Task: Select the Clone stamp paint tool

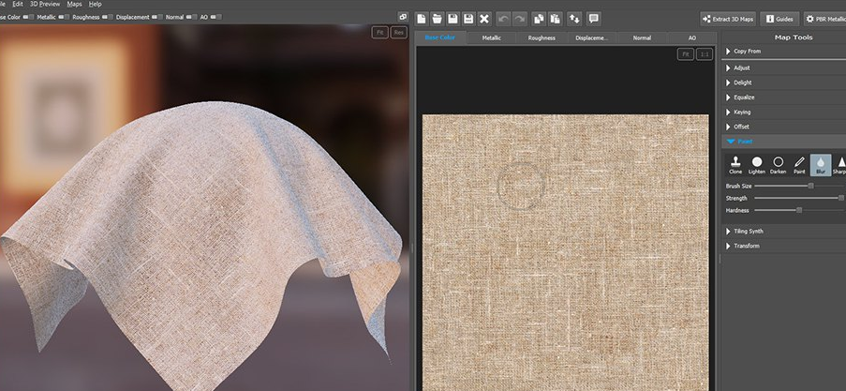Action: [x=735, y=165]
